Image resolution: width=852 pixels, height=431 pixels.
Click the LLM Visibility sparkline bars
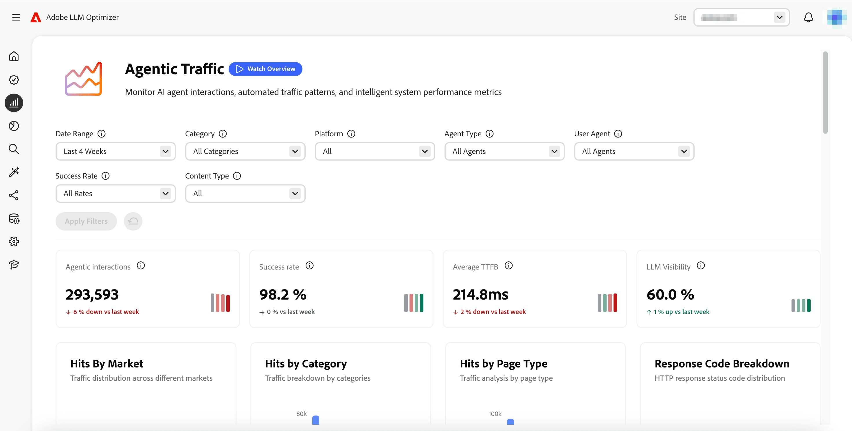[801, 305]
